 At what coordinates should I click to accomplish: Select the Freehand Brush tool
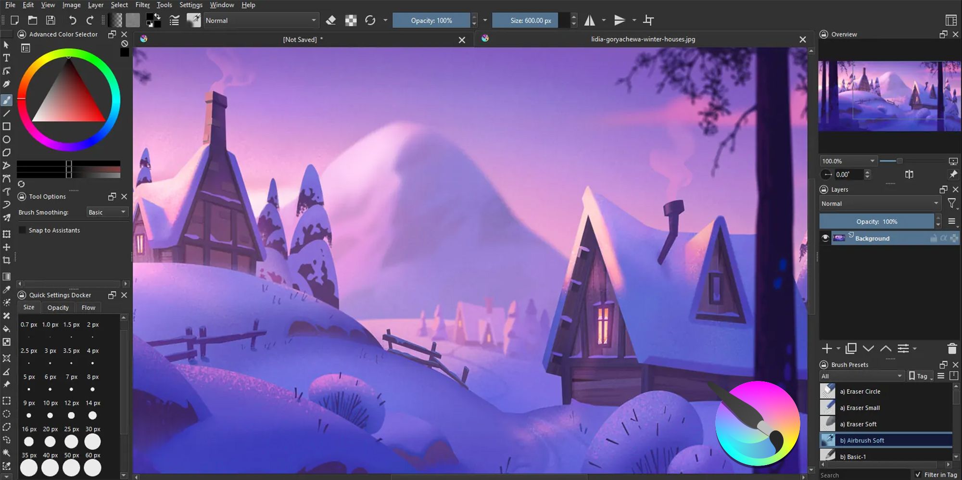point(7,100)
